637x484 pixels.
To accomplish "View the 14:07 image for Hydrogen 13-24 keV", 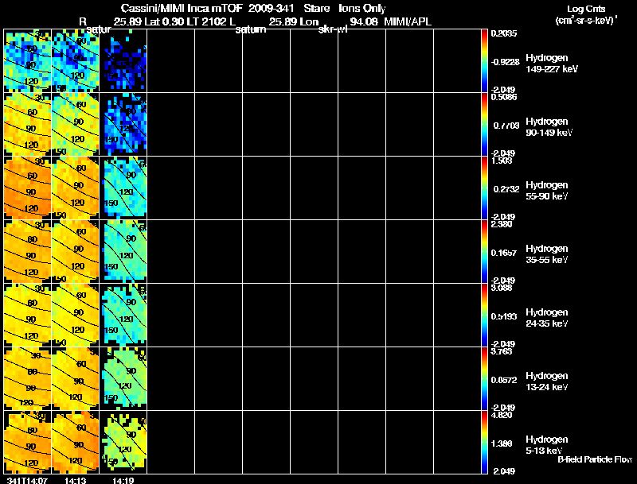I will [28, 378].
